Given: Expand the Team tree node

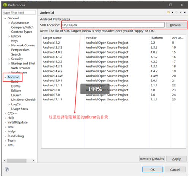Looking at the screenshot, I should click(5, 140).
